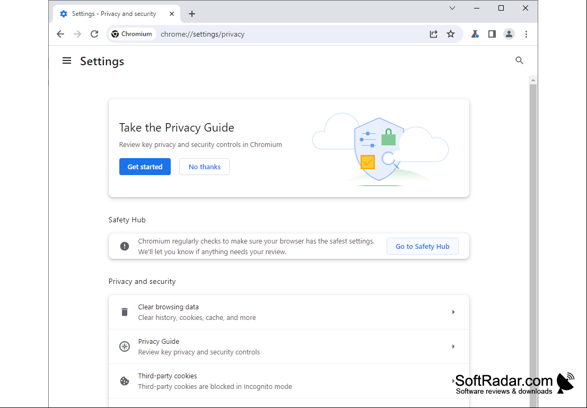Click the cookie icon for Third-party cookies

pyautogui.click(x=124, y=381)
